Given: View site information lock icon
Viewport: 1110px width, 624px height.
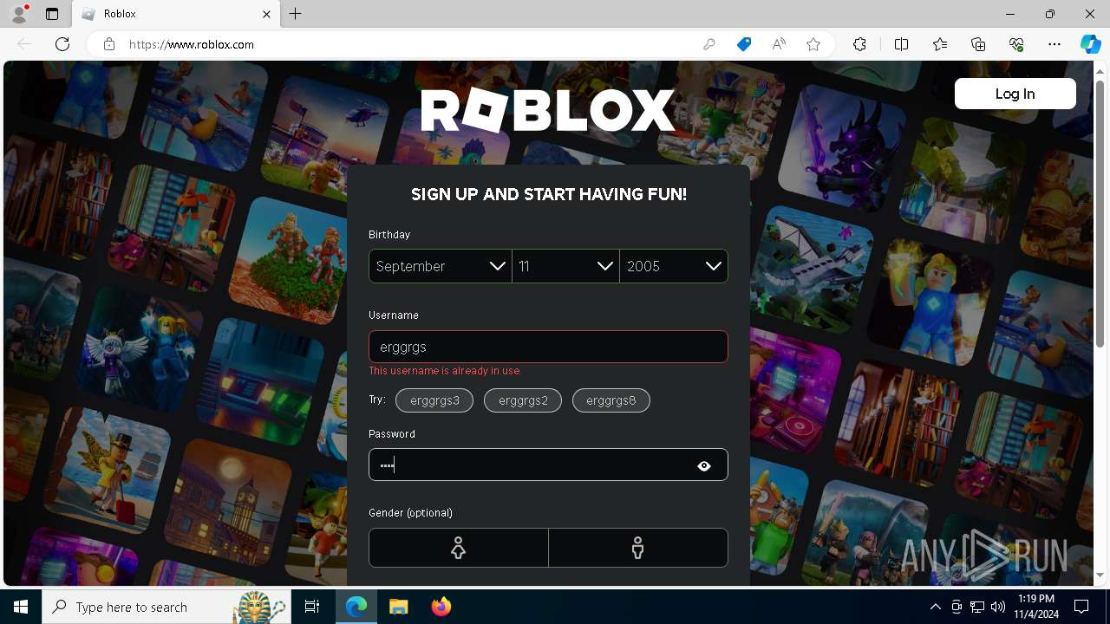Looking at the screenshot, I should point(109,44).
